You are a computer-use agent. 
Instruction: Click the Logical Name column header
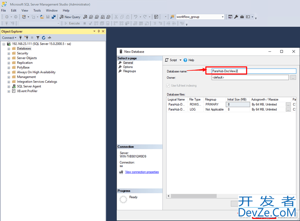click(176, 100)
